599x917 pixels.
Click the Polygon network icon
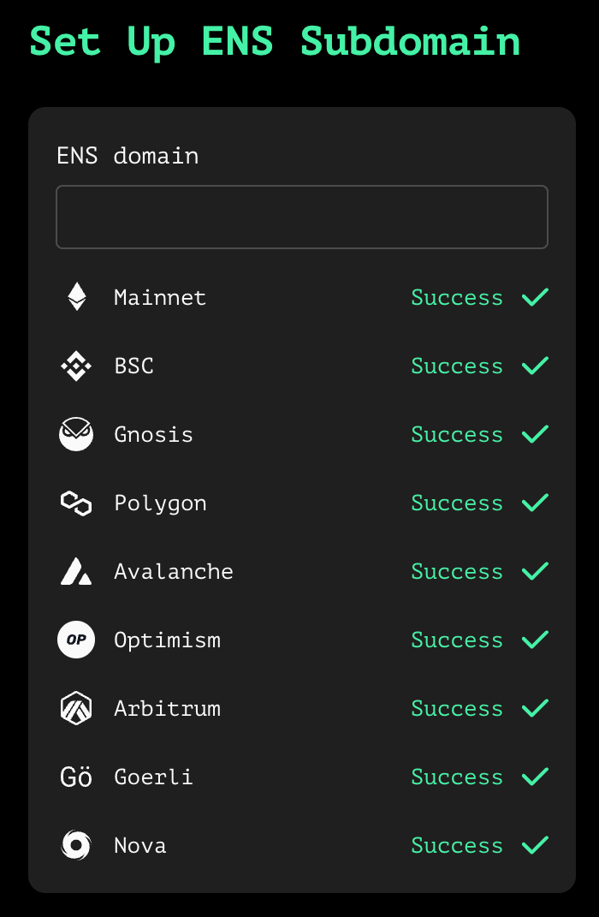click(76, 503)
